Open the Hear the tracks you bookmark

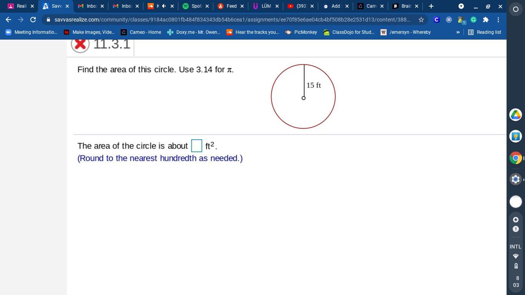click(x=253, y=32)
